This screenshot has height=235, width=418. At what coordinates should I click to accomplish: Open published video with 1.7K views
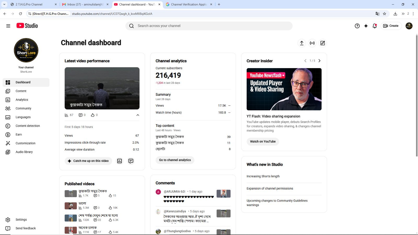coord(102,193)
